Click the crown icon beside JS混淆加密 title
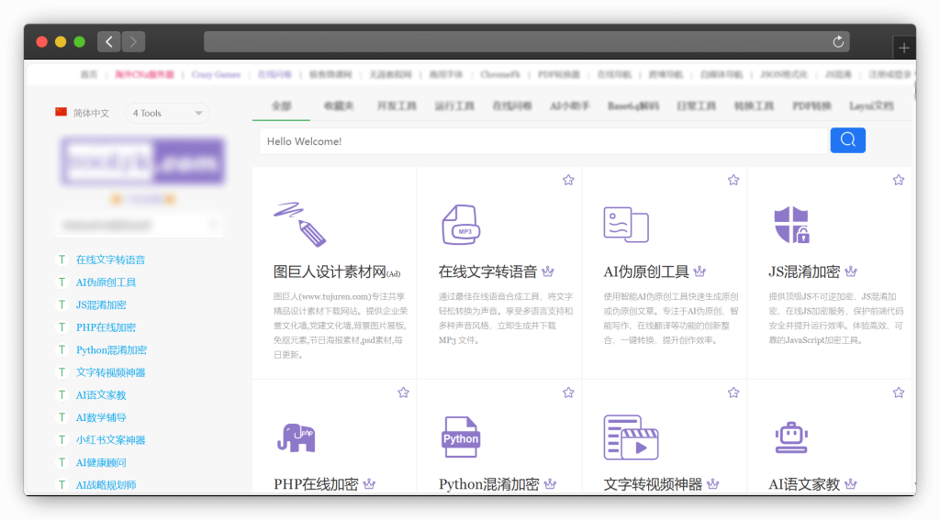 click(x=851, y=271)
